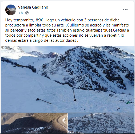Open Vanesa Gagliano's round profile picture
Viewport: 135px width, 134px height.
coord(11,10)
